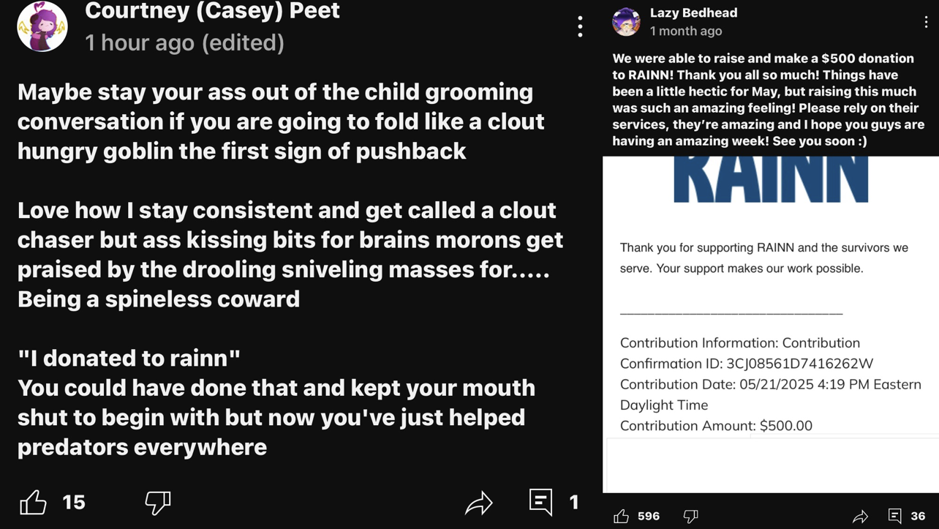Open Lazy Bedhead channel name link
Viewport: 939px width, 529px height.
[693, 12]
